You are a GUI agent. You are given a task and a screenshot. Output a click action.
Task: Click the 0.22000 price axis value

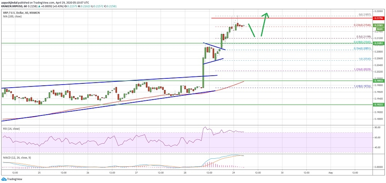[378, 11]
